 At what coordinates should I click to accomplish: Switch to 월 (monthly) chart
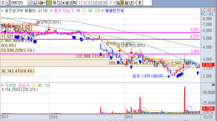coord(126,3)
